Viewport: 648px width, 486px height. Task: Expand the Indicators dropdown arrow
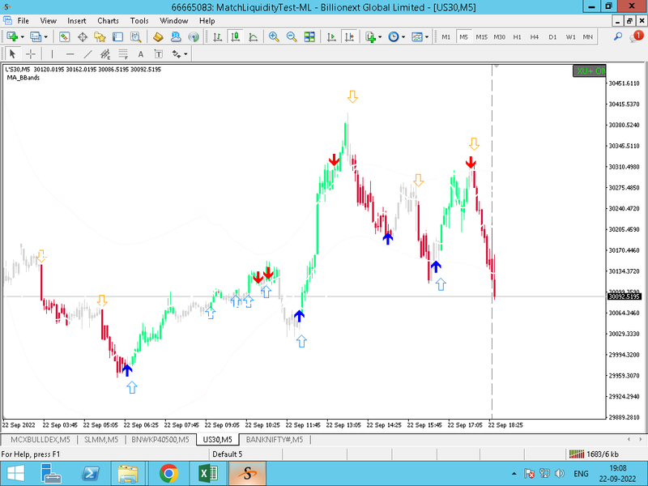[x=380, y=36]
